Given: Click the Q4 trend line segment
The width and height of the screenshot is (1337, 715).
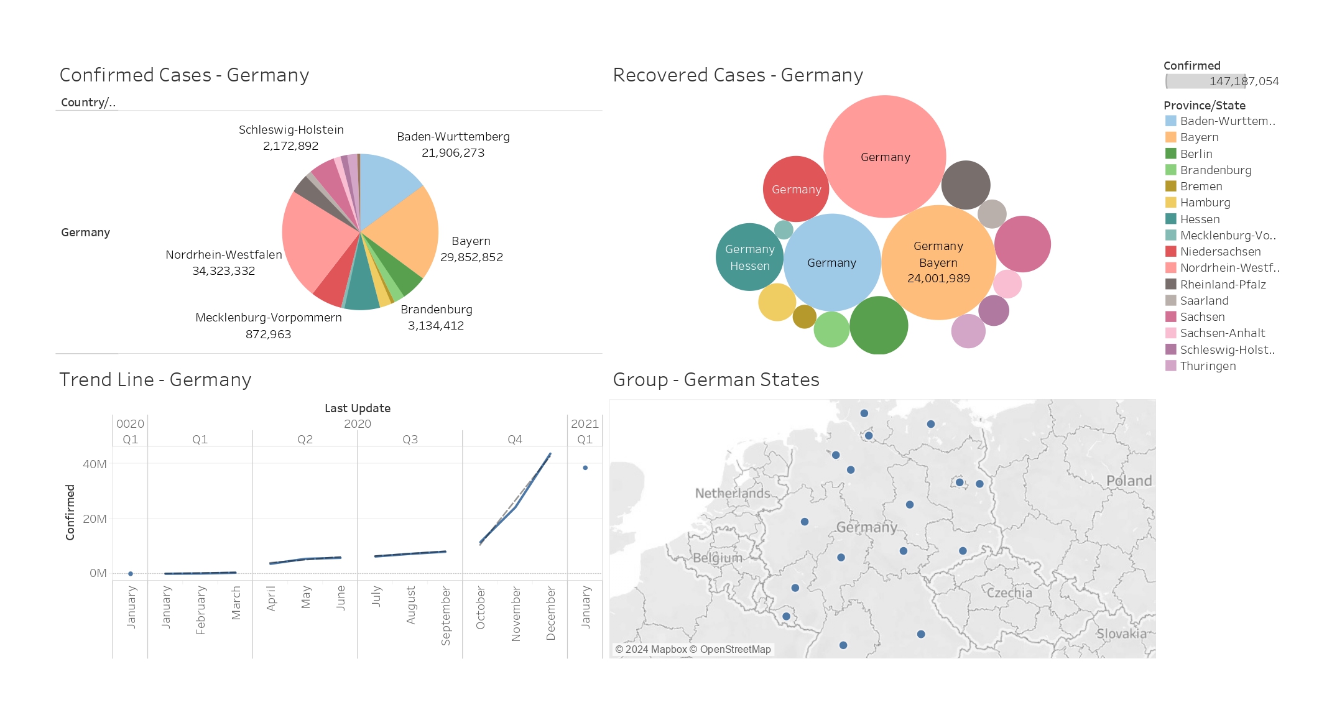Looking at the screenshot, I should coord(516,507).
